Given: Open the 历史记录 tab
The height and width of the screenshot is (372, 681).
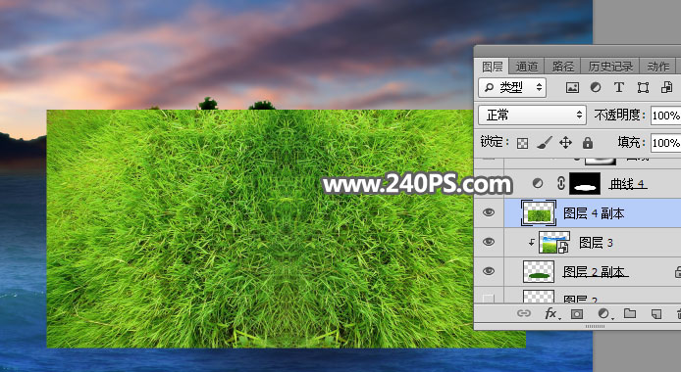Looking at the screenshot, I should pyautogui.click(x=610, y=67).
